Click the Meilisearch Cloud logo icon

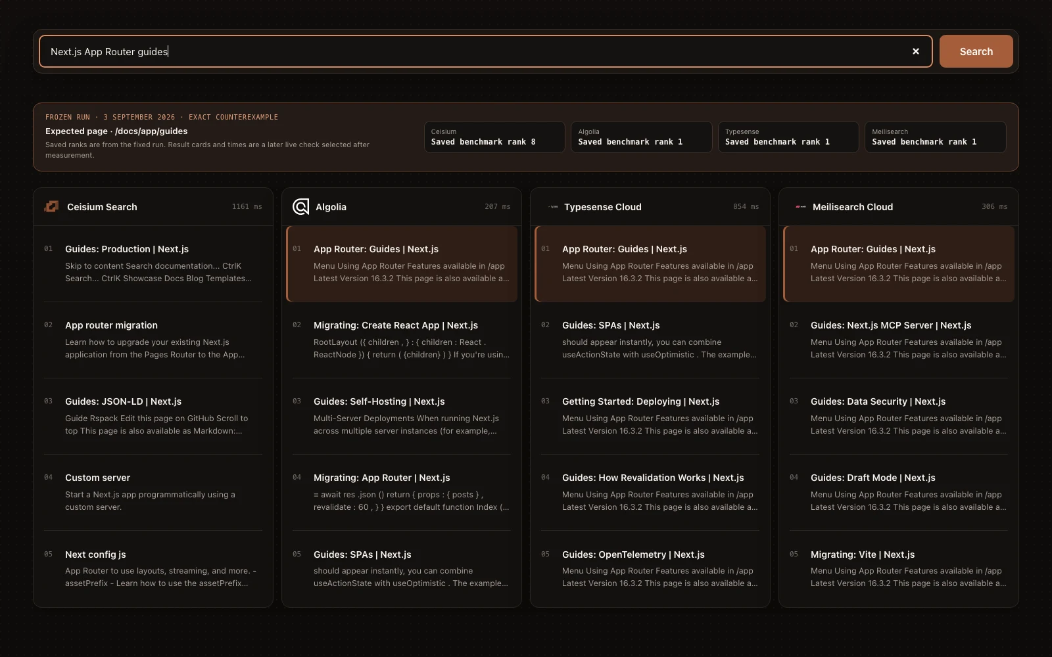point(801,206)
